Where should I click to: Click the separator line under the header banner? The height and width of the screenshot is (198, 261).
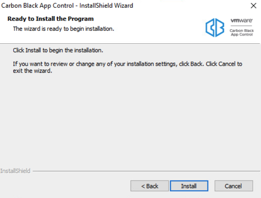[130, 44]
